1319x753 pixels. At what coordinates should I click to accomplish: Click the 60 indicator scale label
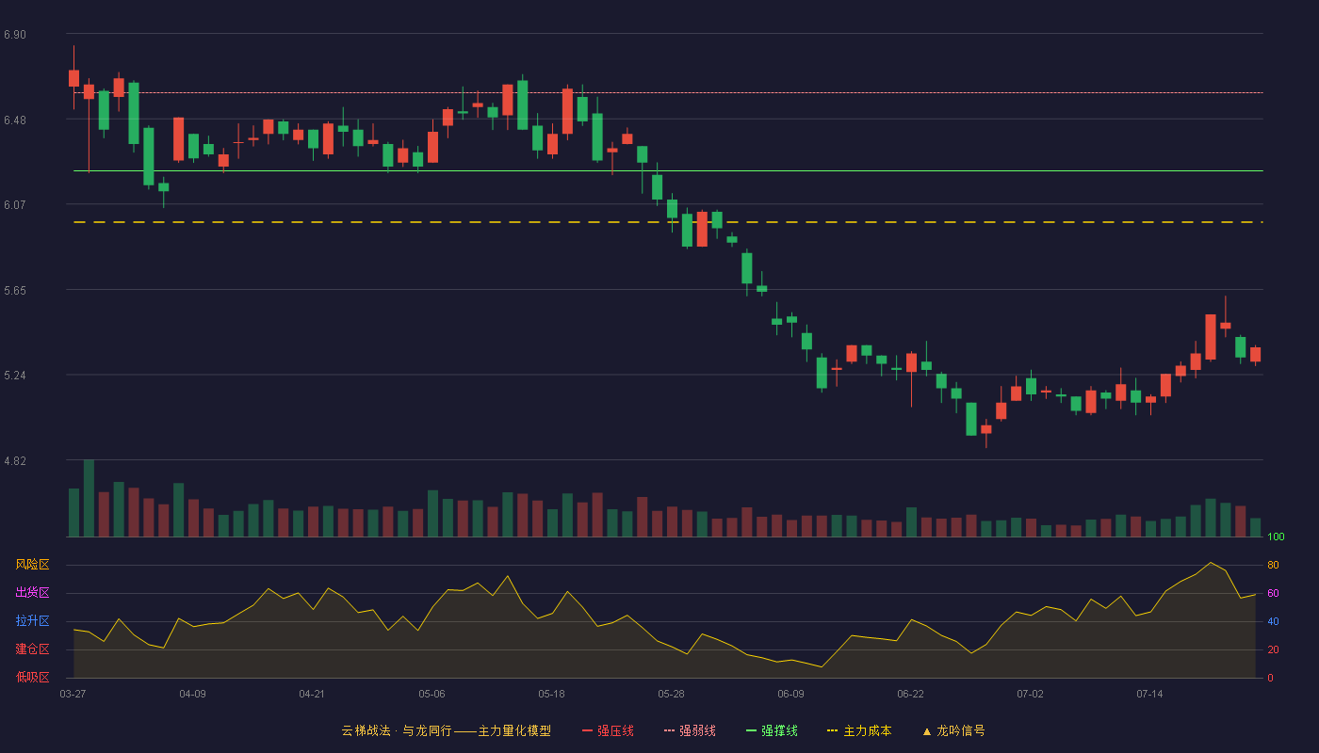1273,593
